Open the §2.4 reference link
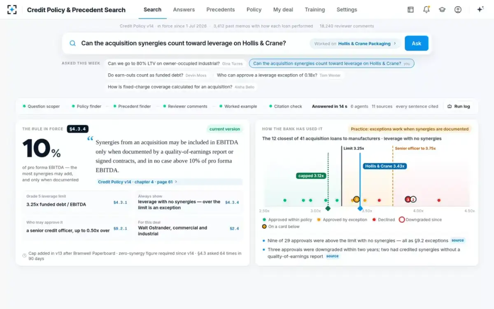494x309 pixels. point(234,228)
